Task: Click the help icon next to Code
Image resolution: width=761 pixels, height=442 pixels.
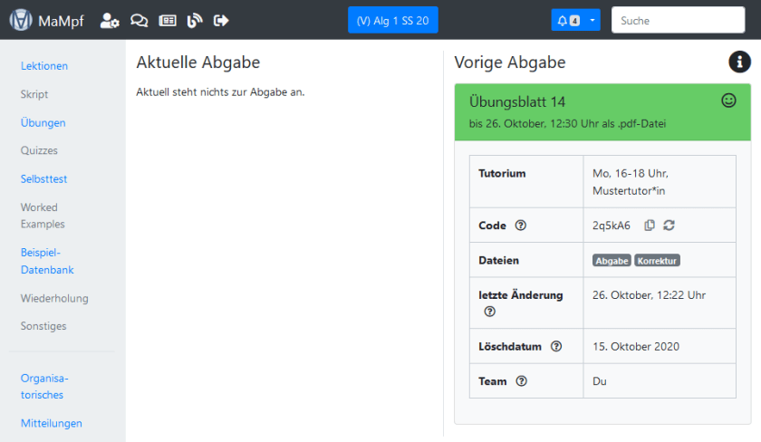Action: tap(520, 226)
